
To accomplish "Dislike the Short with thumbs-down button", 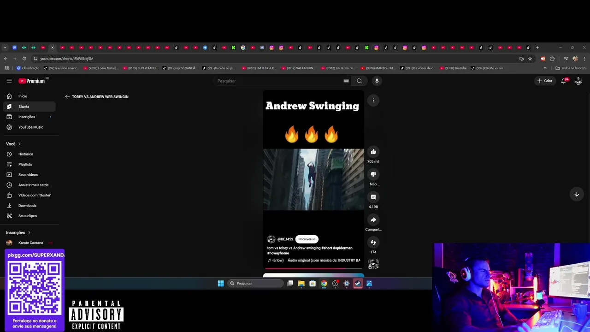I will click(x=373, y=174).
